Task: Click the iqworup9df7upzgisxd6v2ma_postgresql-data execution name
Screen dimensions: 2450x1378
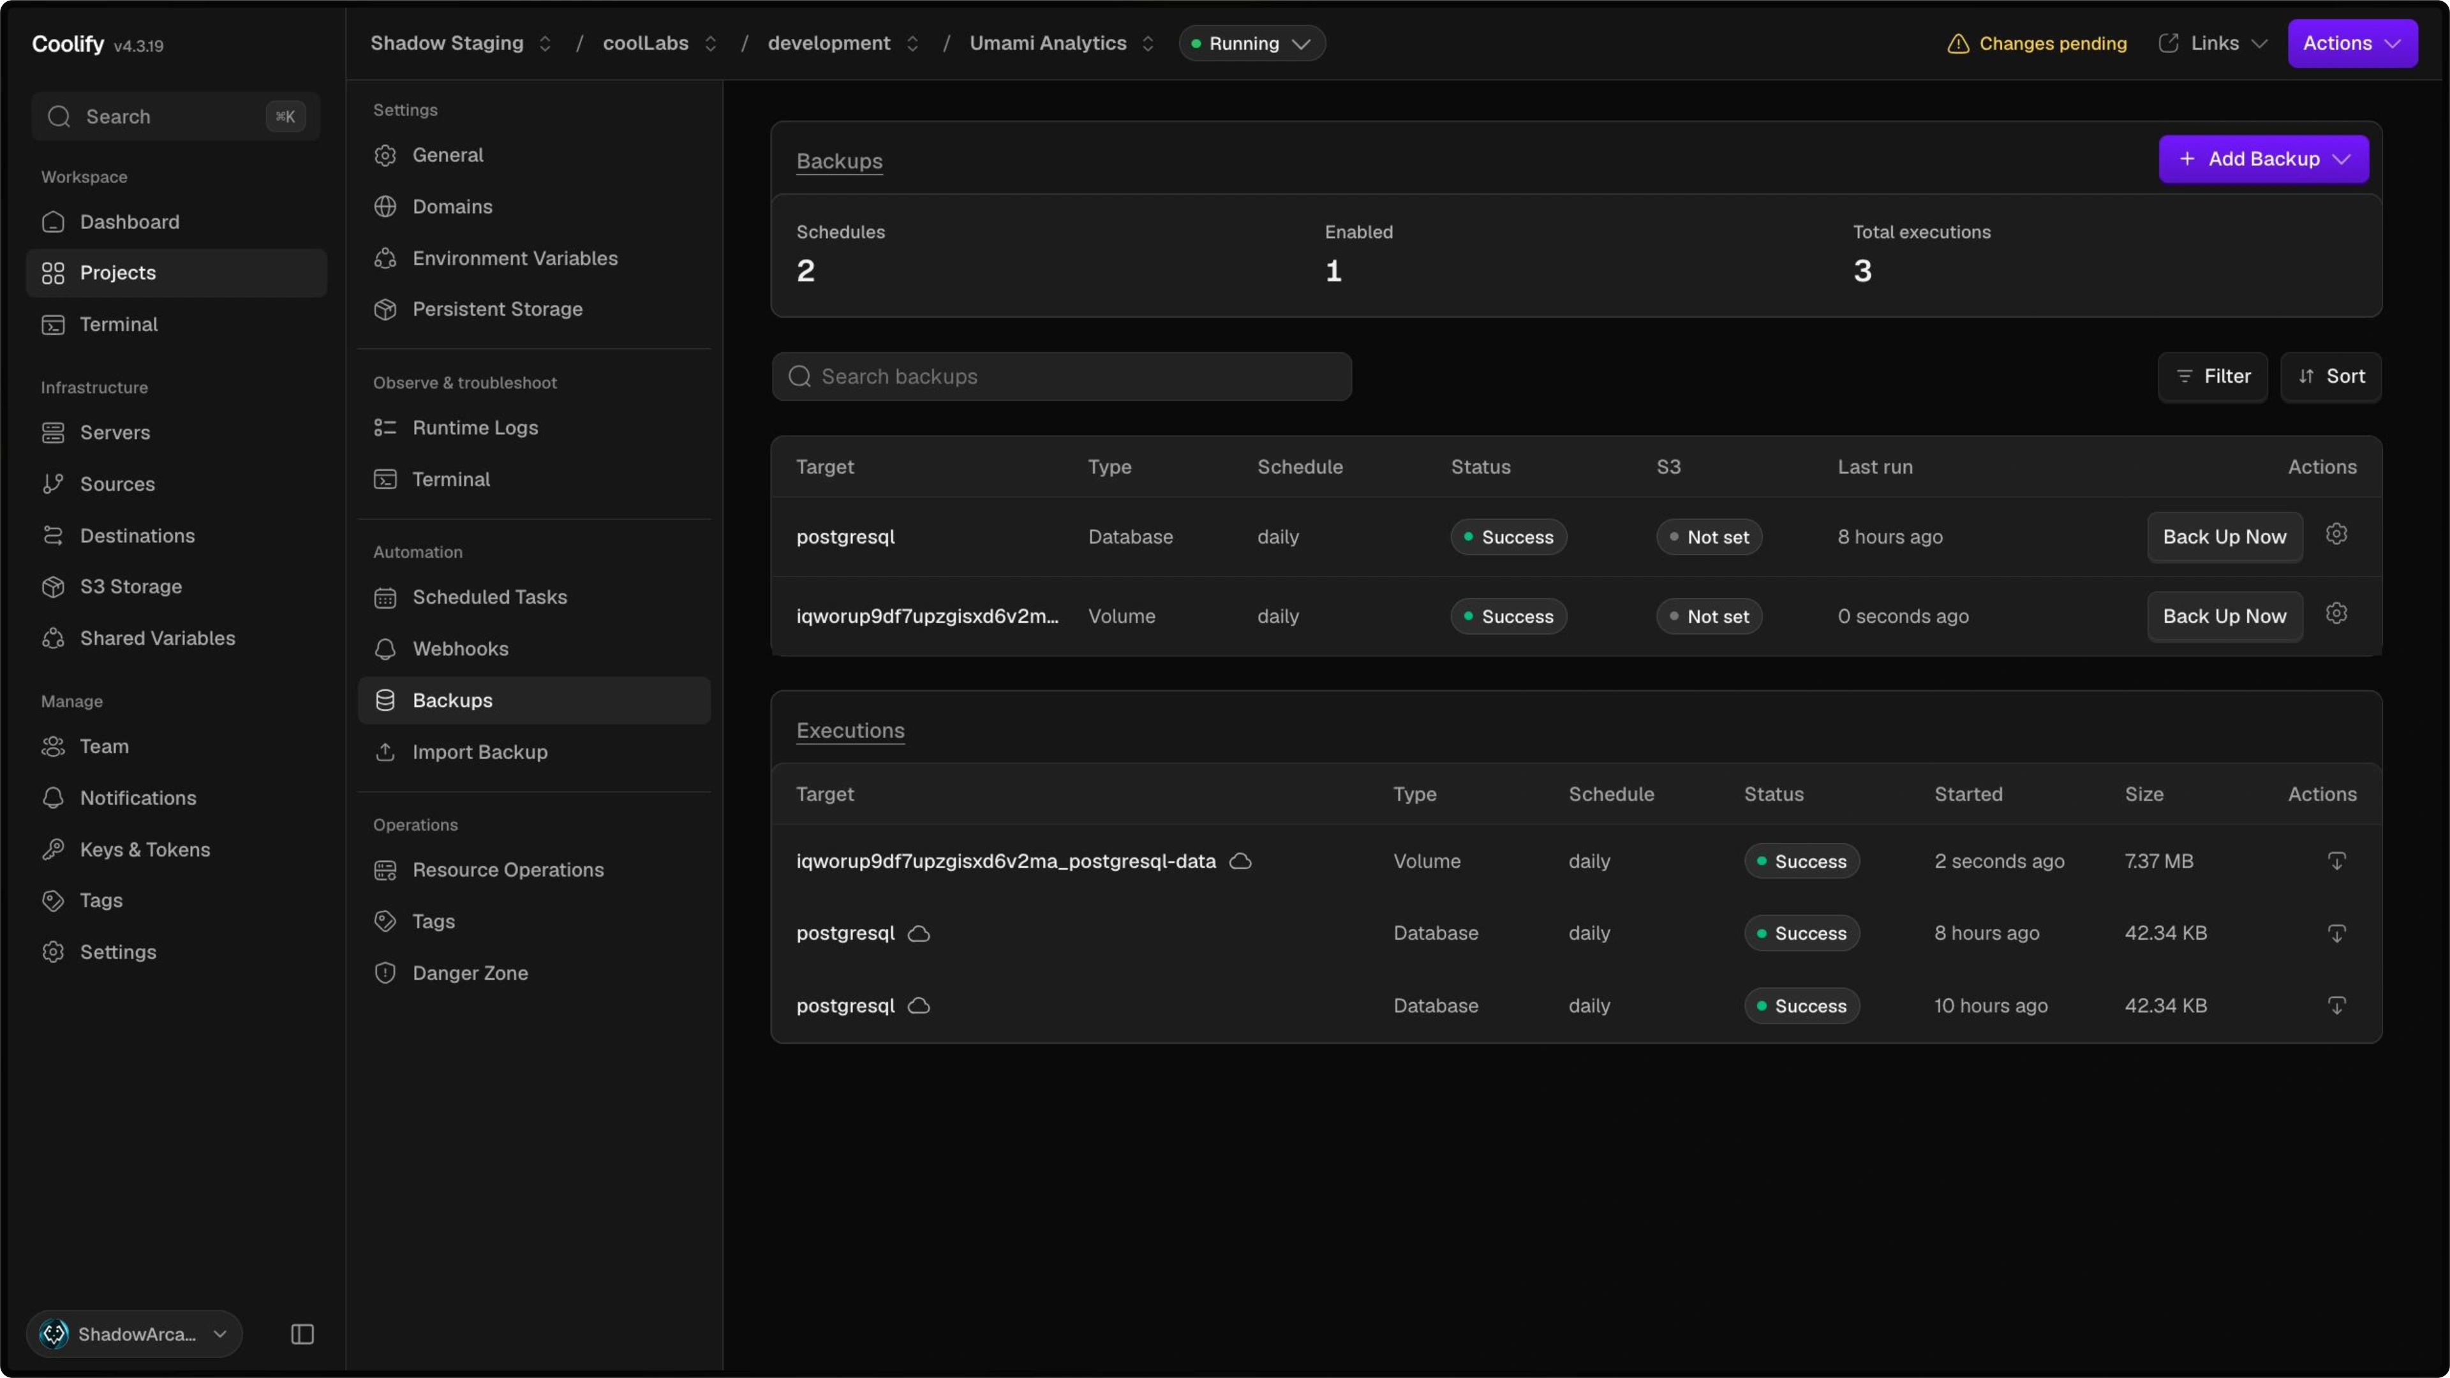Action: click(x=1006, y=862)
